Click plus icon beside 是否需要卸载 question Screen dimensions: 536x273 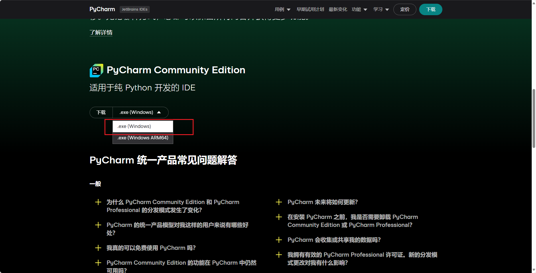279,217
